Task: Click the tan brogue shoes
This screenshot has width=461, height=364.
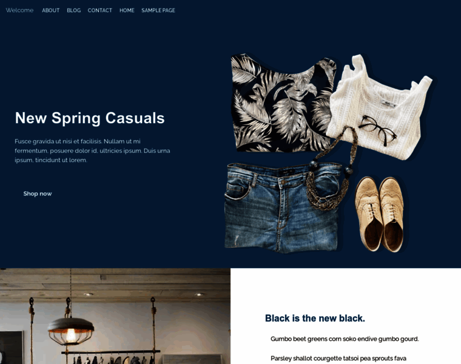Action: point(379,214)
